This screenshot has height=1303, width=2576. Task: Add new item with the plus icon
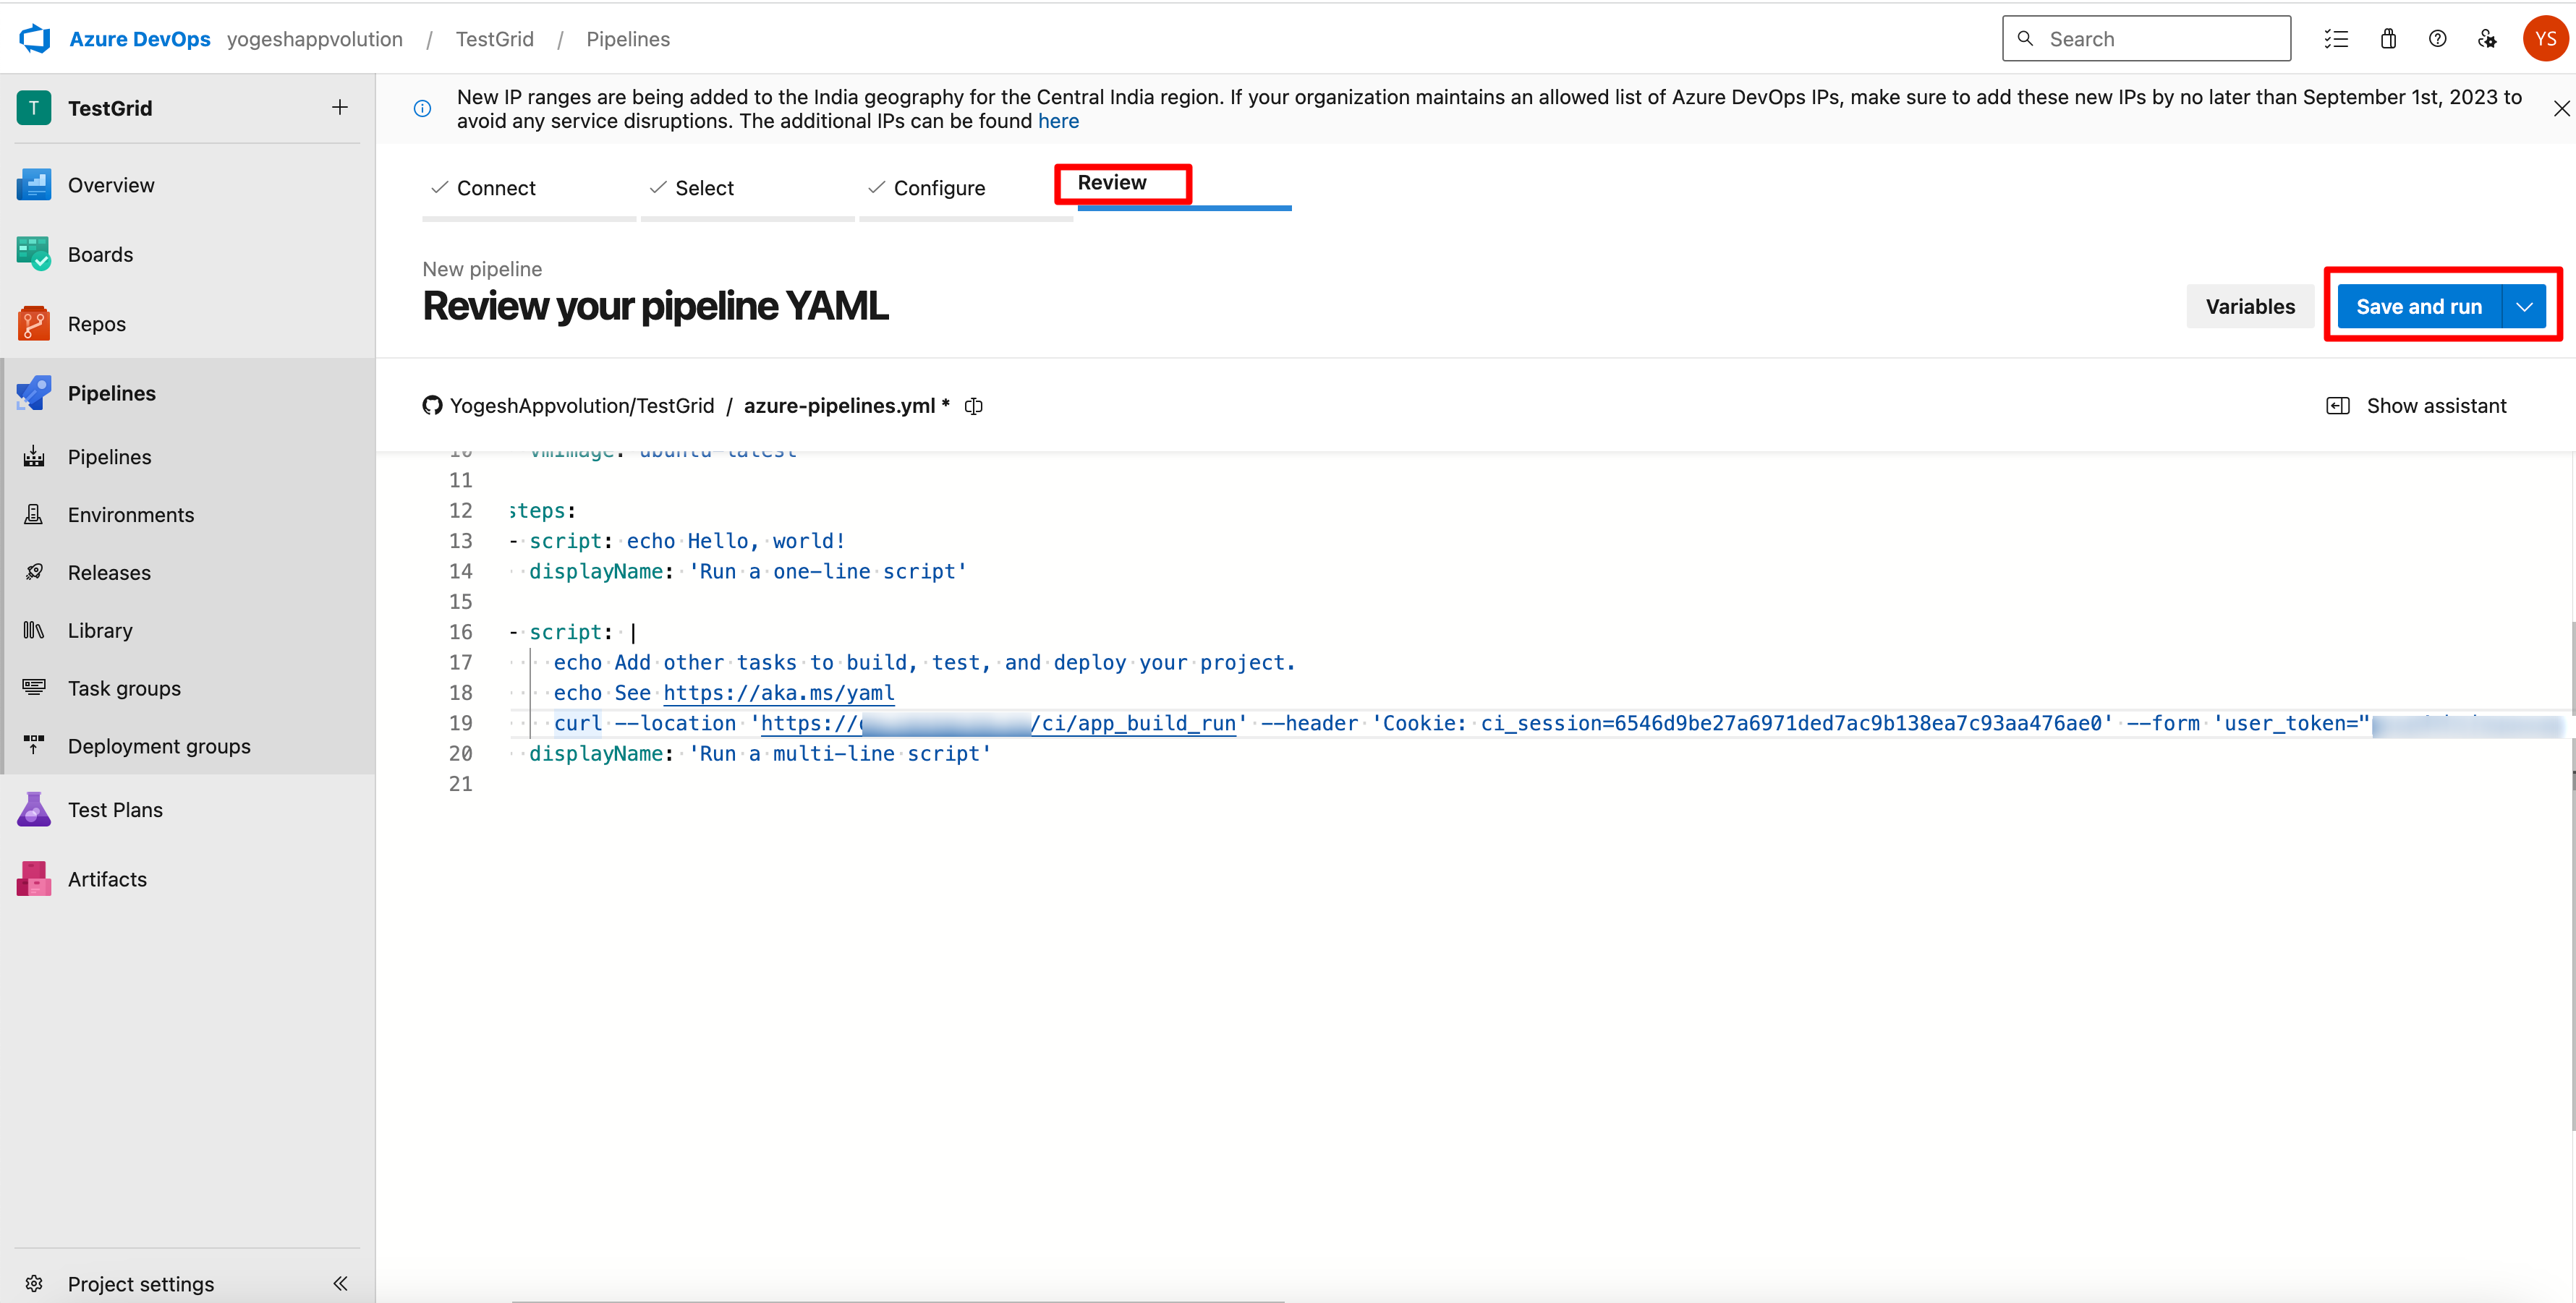click(340, 107)
